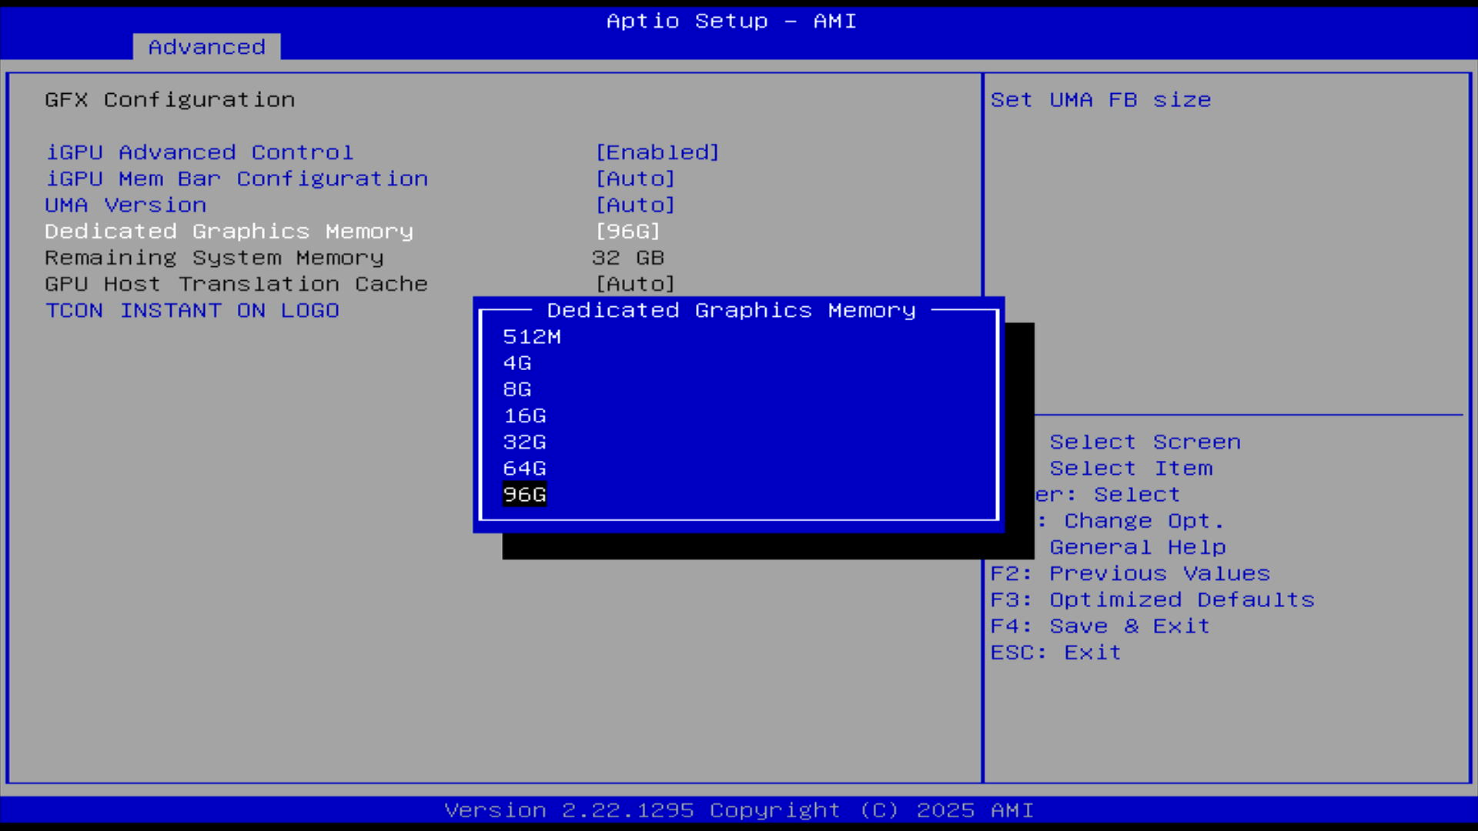Choose the 8G memory option
Image resolution: width=1478 pixels, height=831 pixels.
[517, 389]
